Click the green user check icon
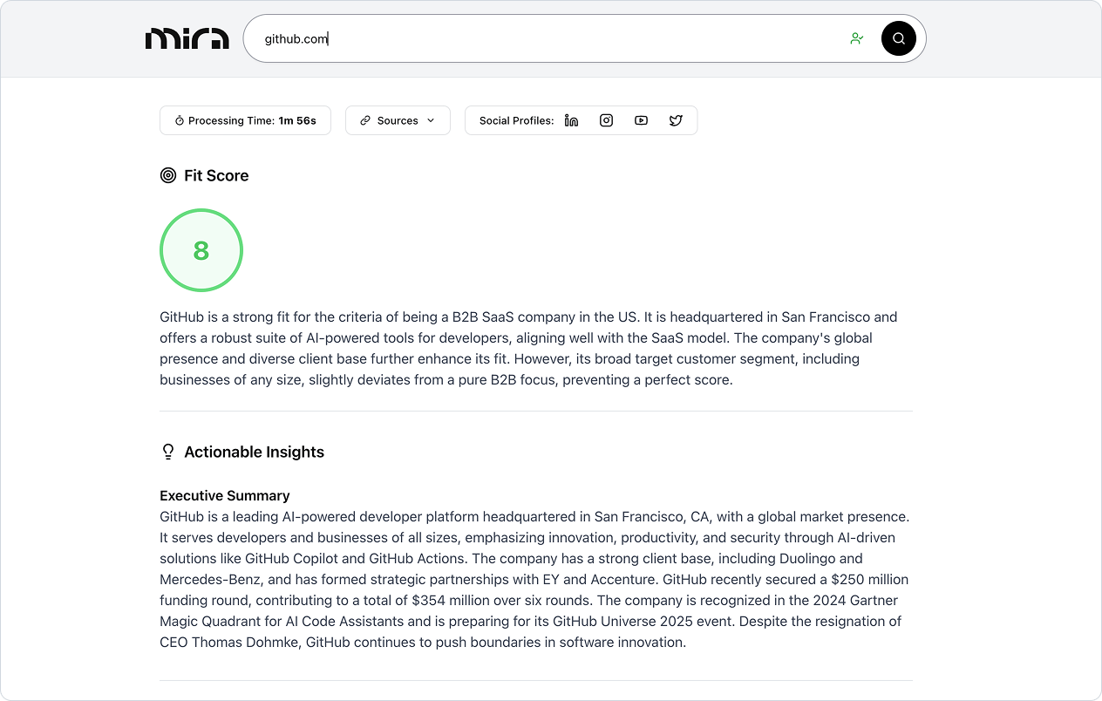Image resolution: width=1102 pixels, height=701 pixels. [x=857, y=38]
